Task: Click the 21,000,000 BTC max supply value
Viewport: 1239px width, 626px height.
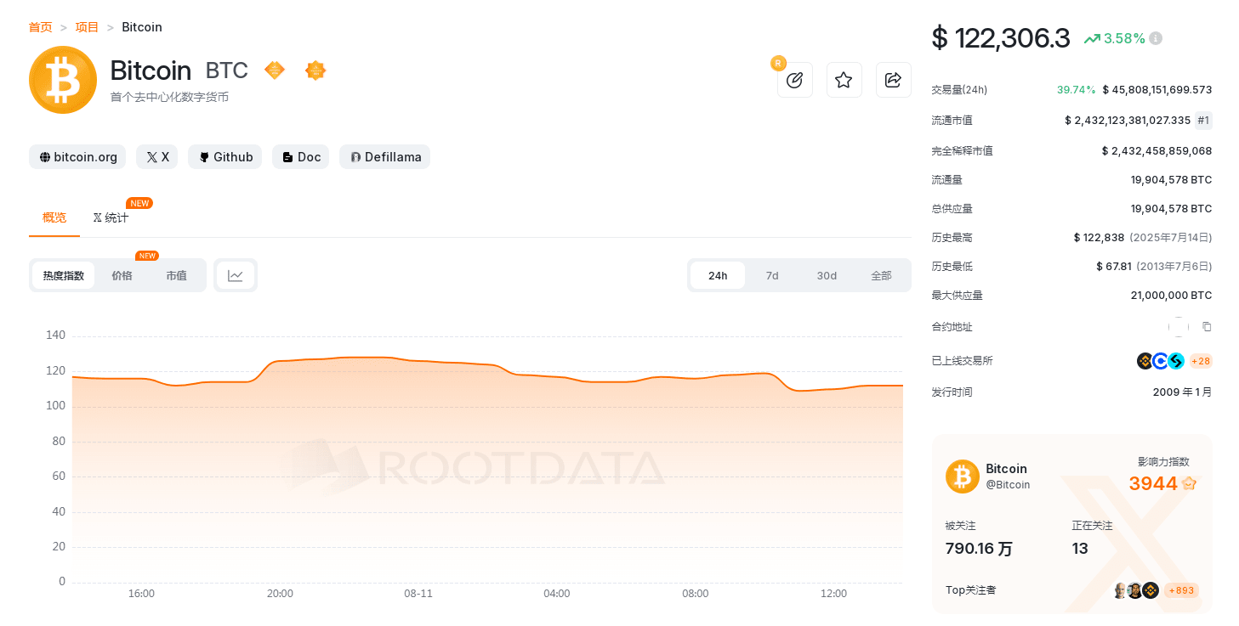Action: coord(1171,296)
